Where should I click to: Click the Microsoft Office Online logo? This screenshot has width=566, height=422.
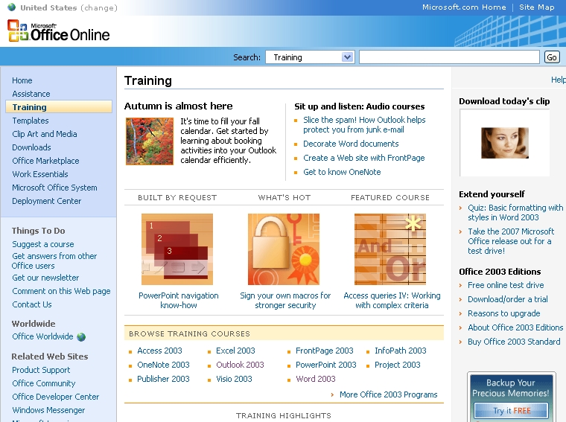pos(59,31)
